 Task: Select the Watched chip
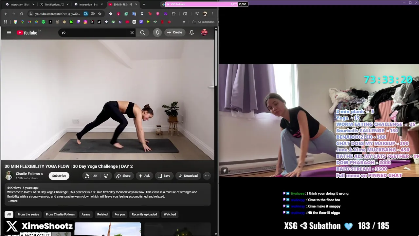[170, 214]
